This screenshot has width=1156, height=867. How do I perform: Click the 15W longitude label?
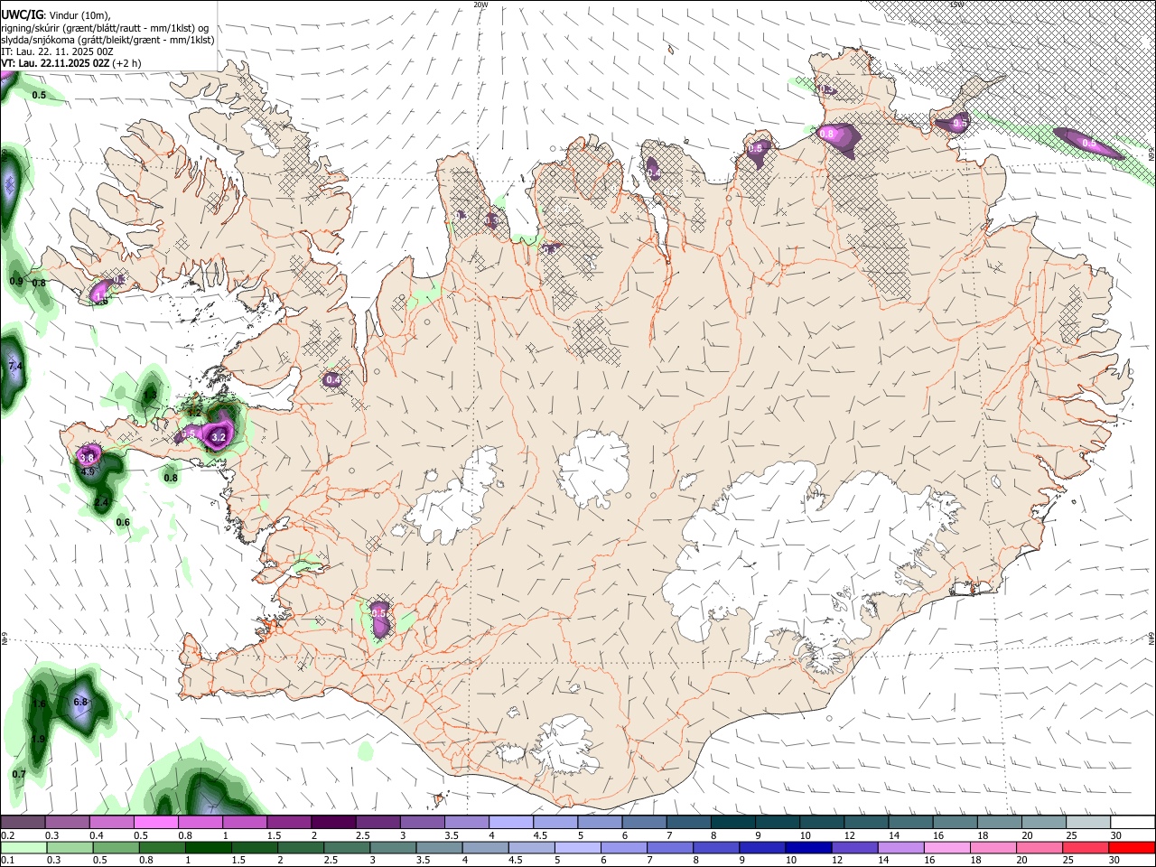pos(957,5)
